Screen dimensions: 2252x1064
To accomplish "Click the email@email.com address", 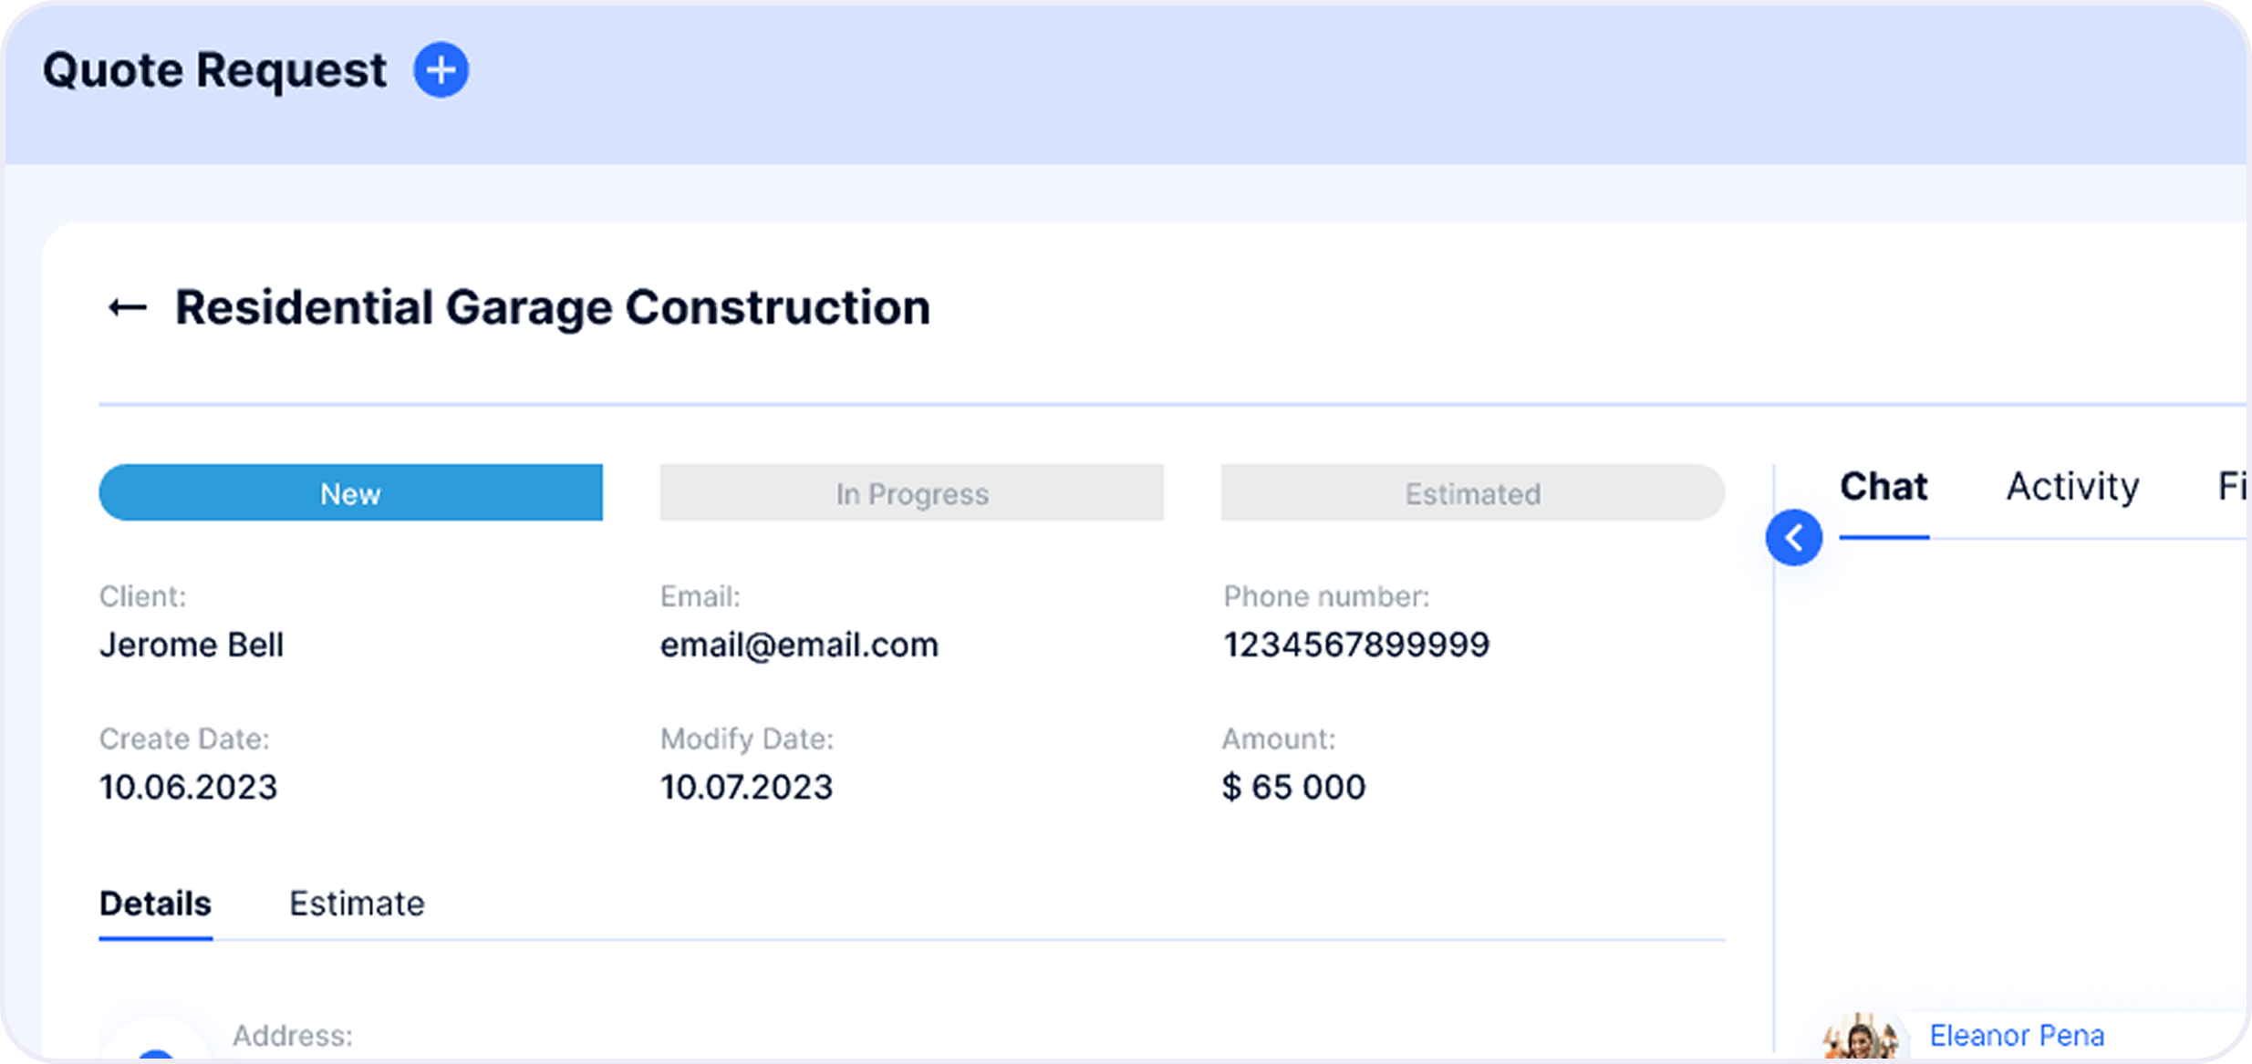I will coord(799,646).
